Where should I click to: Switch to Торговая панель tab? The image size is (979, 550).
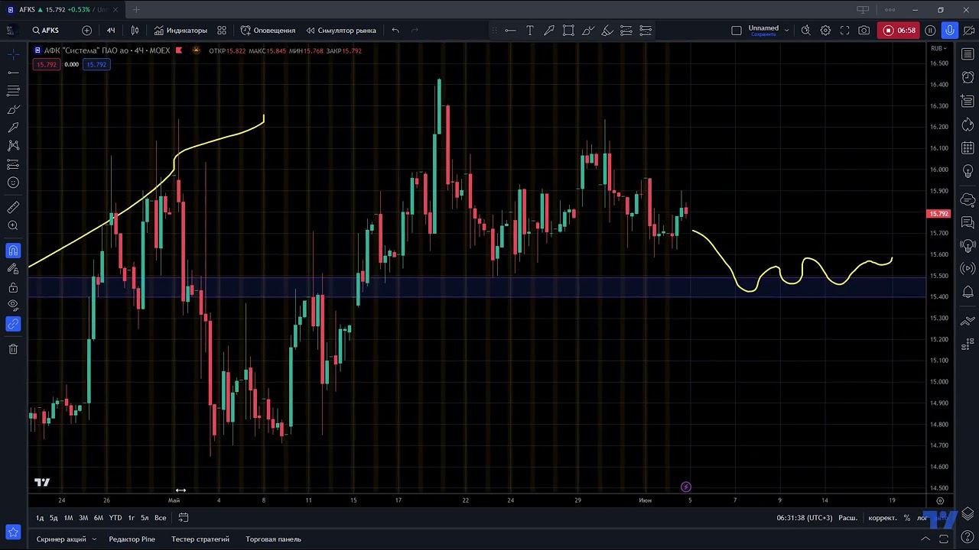coord(273,539)
